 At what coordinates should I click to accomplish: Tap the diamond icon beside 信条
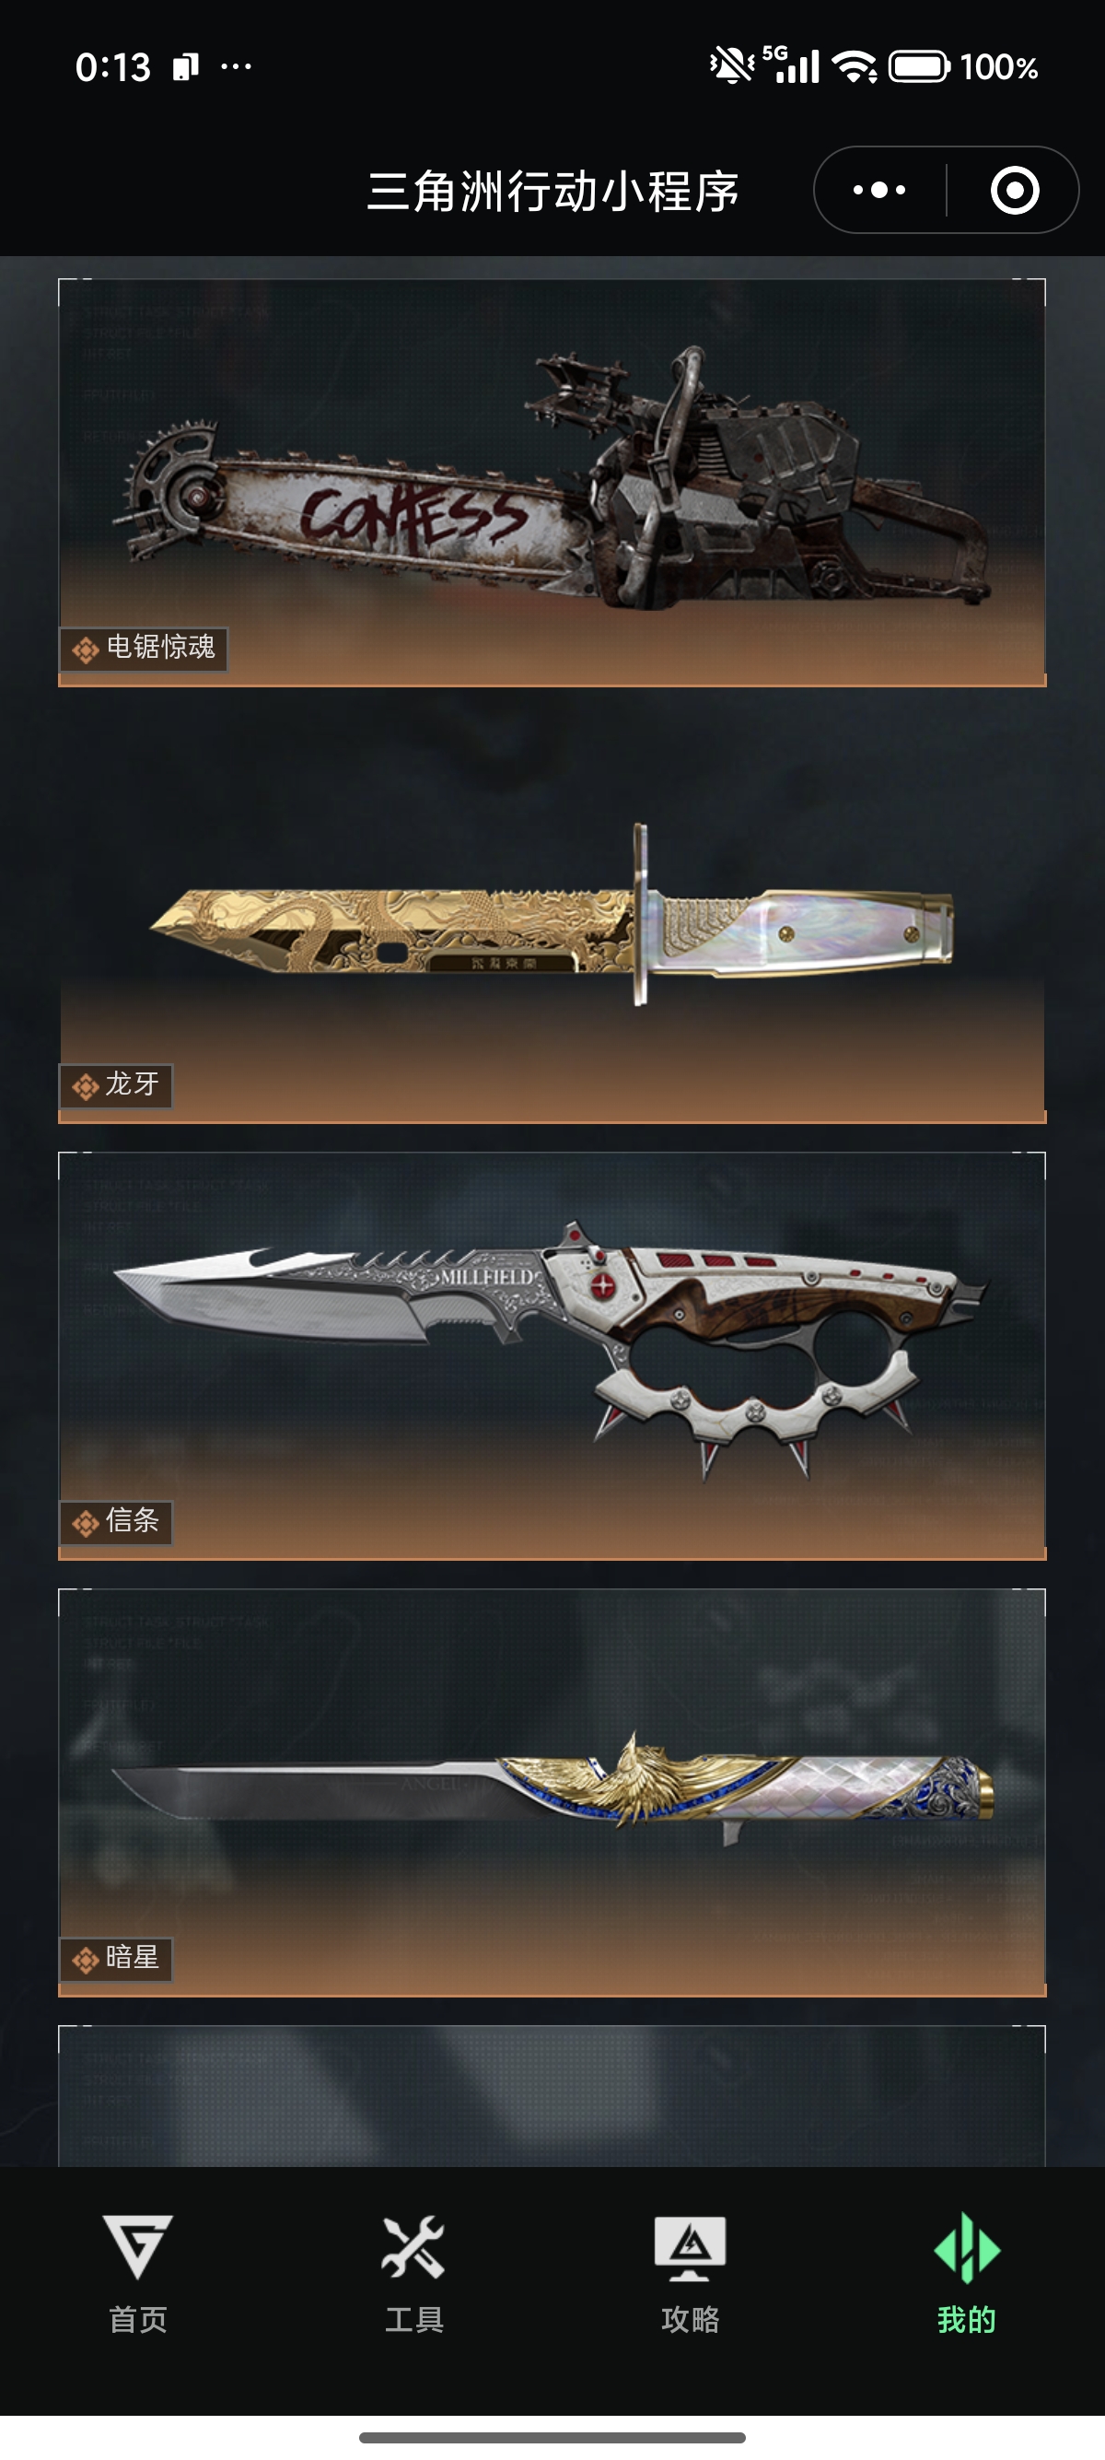85,1523
